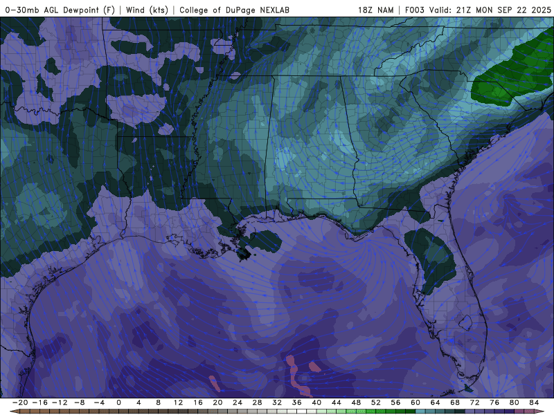Image resolution: width=554 pixels, height=415 pixels.
Task: Click the '-4' color scale label
Action: (99, 403)
